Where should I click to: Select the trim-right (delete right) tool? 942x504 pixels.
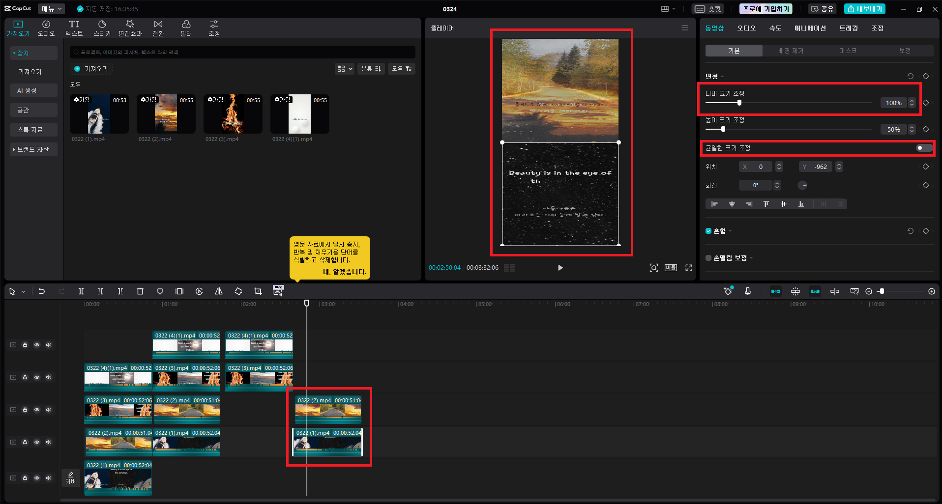(120, 291)
